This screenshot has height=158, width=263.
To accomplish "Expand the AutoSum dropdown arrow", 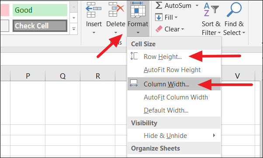I will (197, 6).
